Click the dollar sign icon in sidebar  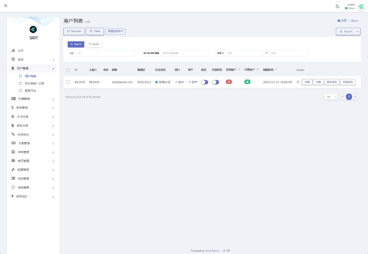pos(12,108)
